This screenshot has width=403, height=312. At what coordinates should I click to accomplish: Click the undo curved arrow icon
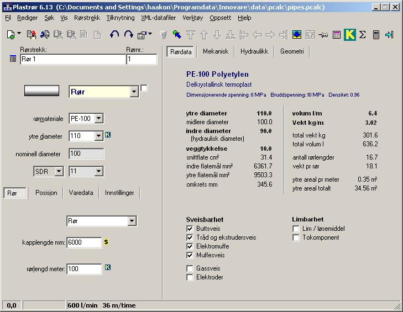pyautogui.click(x=114, y=34)
